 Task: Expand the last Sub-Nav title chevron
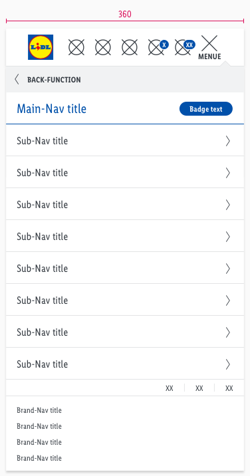pyautogui.click(x=228, y=364)
